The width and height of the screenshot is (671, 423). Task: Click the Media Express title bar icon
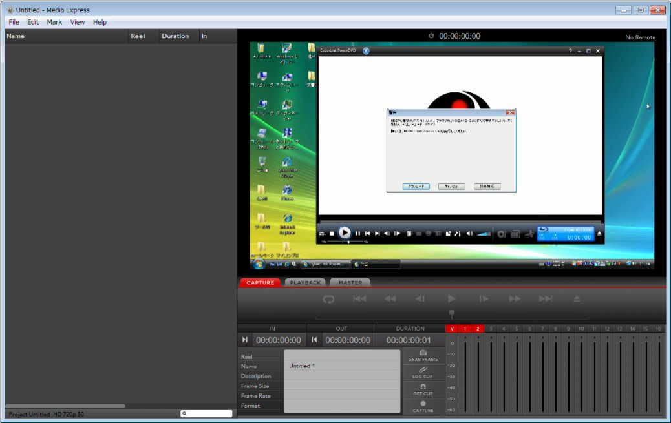coord(10,10)
